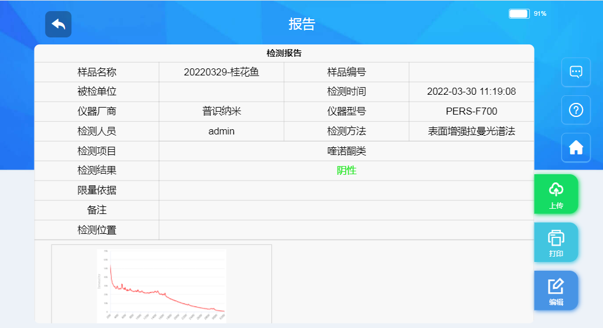Upload the report via 上传 button

(x=556, y=194)
